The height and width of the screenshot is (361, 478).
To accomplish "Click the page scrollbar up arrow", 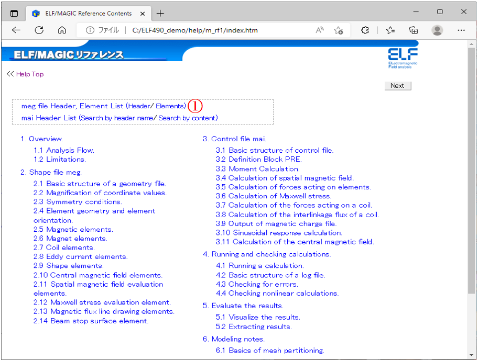I will 472,44.
